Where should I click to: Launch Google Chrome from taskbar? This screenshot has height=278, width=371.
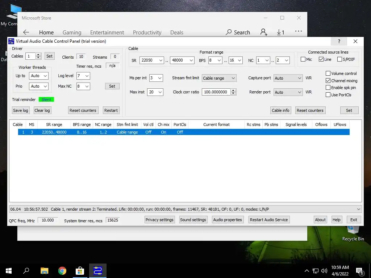(62, 271)
